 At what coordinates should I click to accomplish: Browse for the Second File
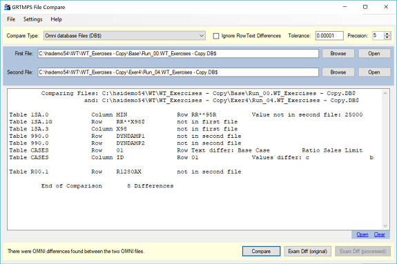tap(338, 72)
